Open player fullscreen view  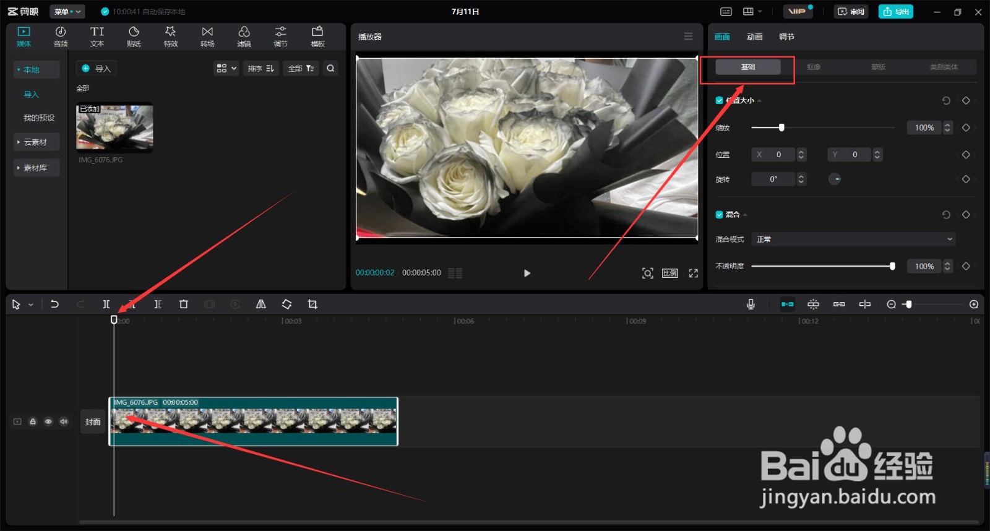click(x=694, y=273)
